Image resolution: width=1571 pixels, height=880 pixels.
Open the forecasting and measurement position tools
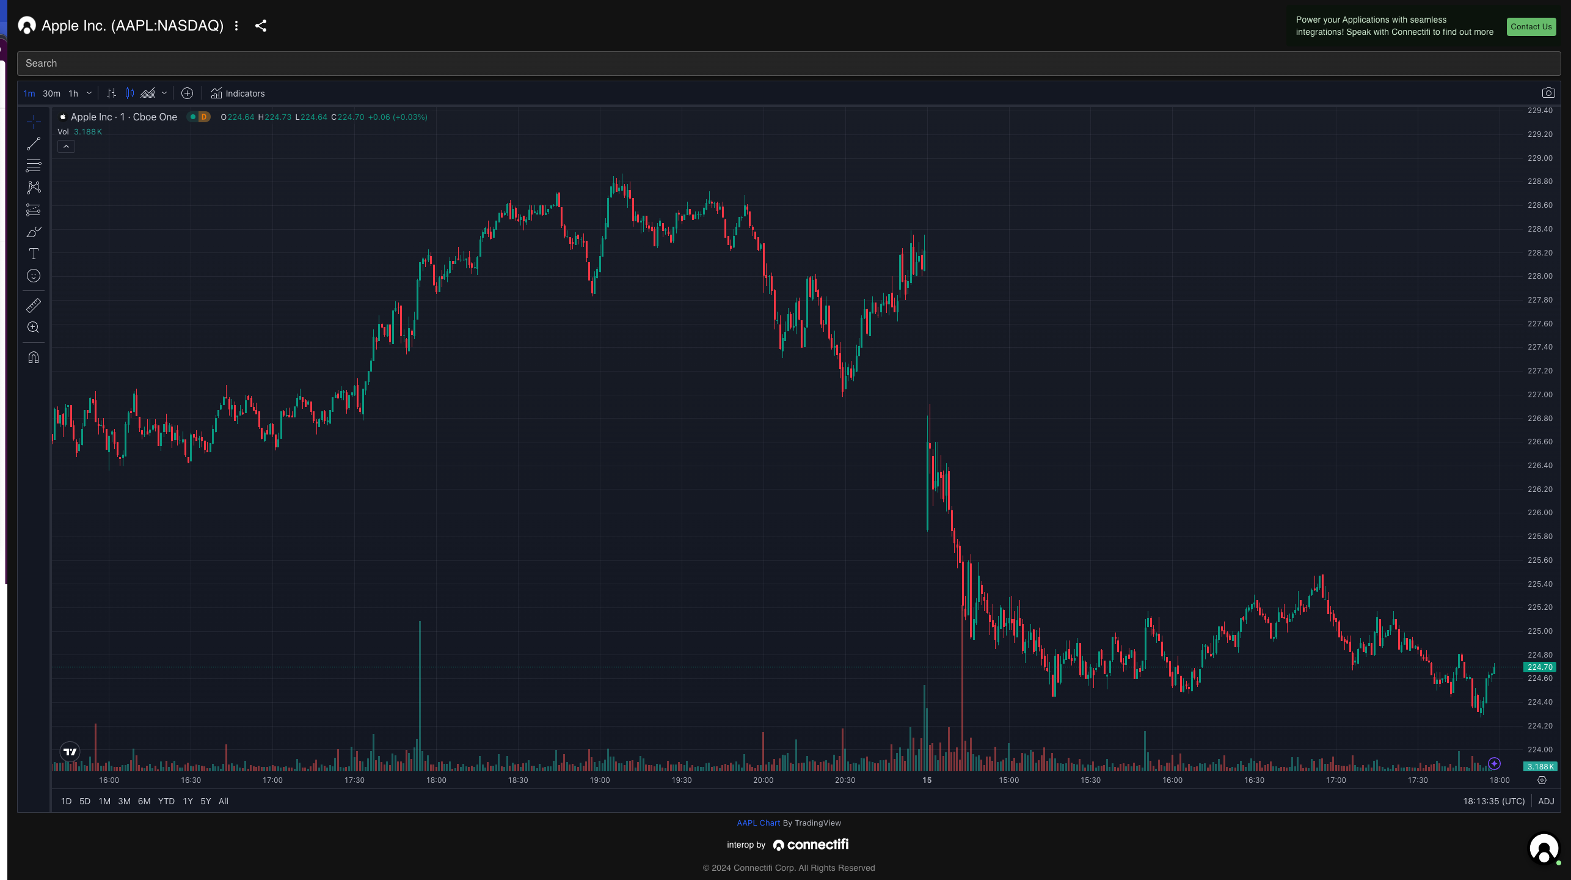(34, 210)
